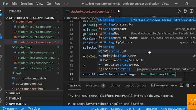Open app.component.html file
Screen dimensions: 196x110
click(x=30, y=89)
